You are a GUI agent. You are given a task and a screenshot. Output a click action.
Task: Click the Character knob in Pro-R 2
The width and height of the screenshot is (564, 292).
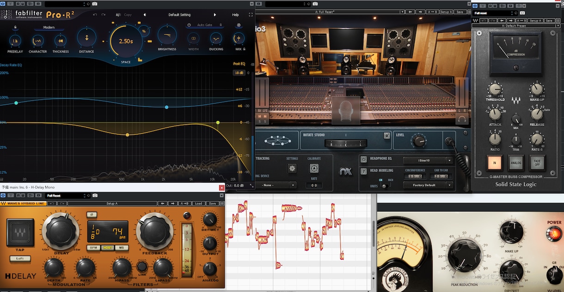click(x=37, y=41)
